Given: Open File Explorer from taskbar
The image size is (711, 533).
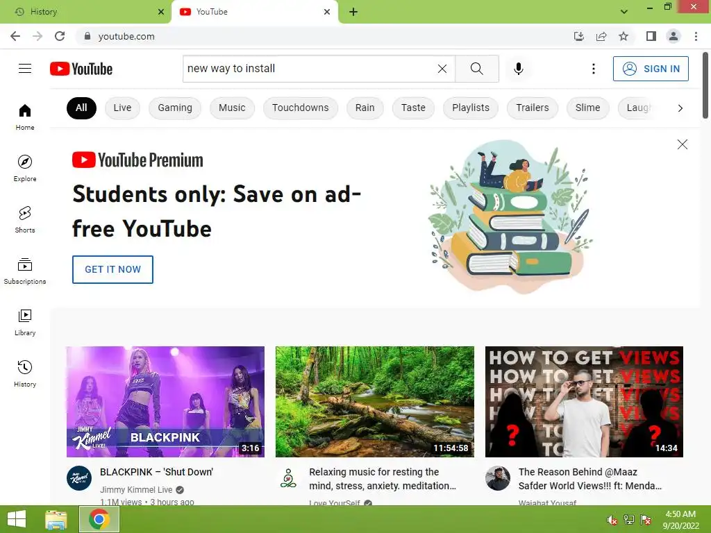Looking at the screenshot, I should click(56, 519).
